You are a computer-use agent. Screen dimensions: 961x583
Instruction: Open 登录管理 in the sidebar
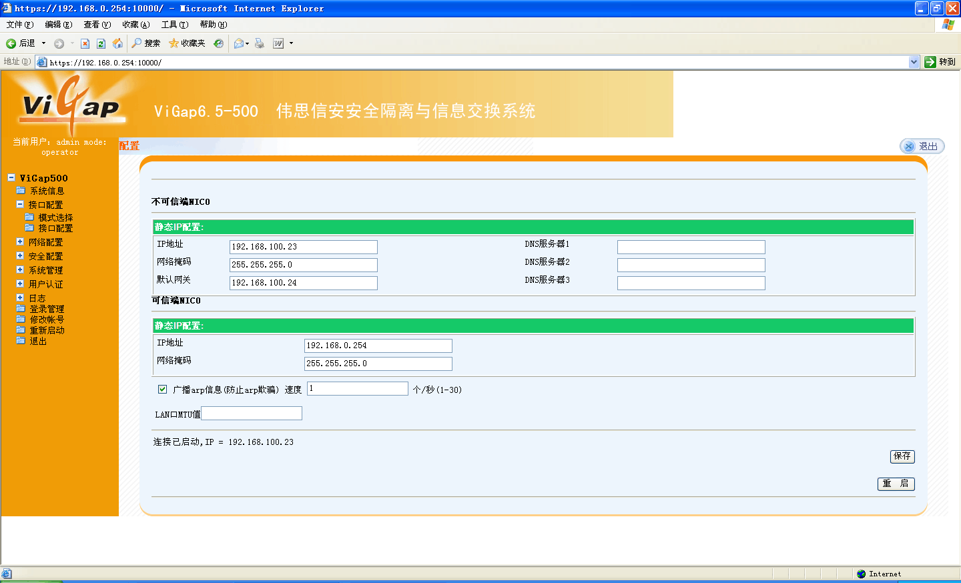(47, 309)
